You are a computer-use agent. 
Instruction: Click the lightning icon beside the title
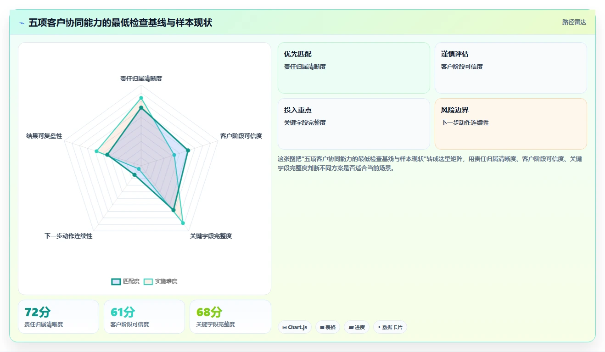(x=22, y=23)
